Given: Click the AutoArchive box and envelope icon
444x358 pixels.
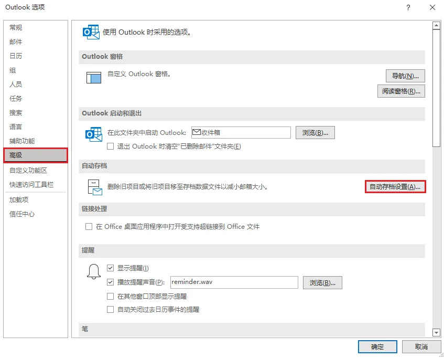Looking at the screenshot, I should [94, 187].
